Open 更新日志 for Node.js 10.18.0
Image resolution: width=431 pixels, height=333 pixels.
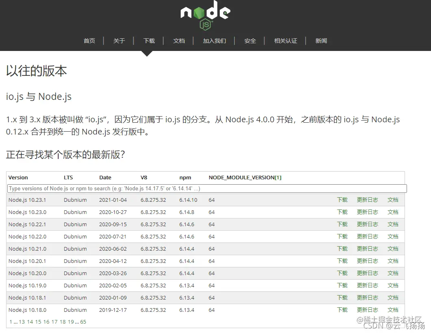[x=368, y=310]
